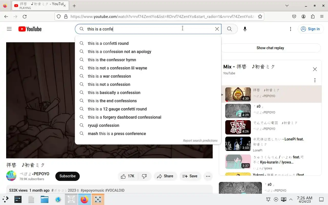The height and width of the screenshot is (205, 328).
Task: Click 'Report search predictions' link
Action: 200,141
